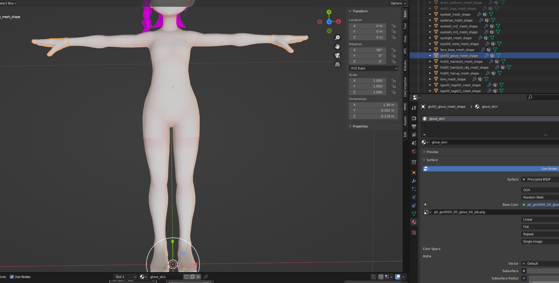Toggle lock for Scale Y
The width and height of the screenshot is (559, 283).
click(394, 86)
